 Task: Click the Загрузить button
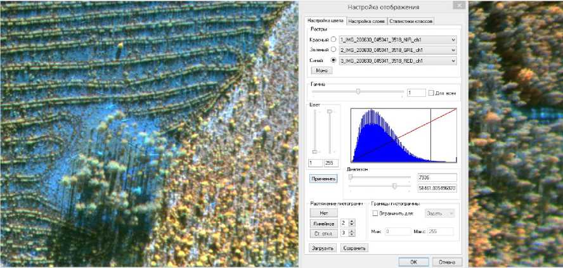[323, 248]
